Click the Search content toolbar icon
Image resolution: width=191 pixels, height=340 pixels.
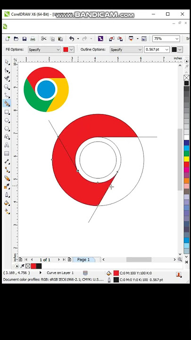pos(100,39)
